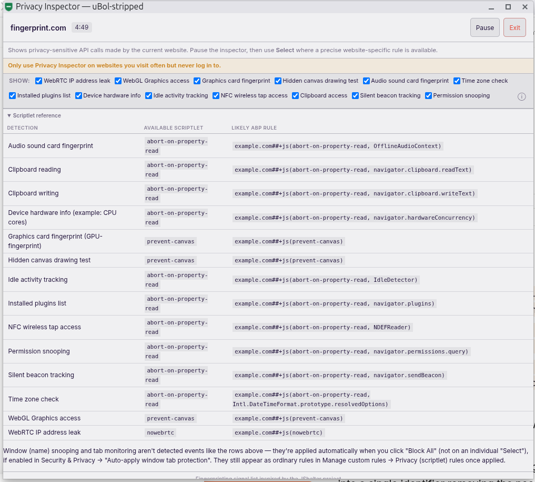Select the navigator.plugins rule text
The width and height of the screenshot is (535, 482).
coord(335,303)
